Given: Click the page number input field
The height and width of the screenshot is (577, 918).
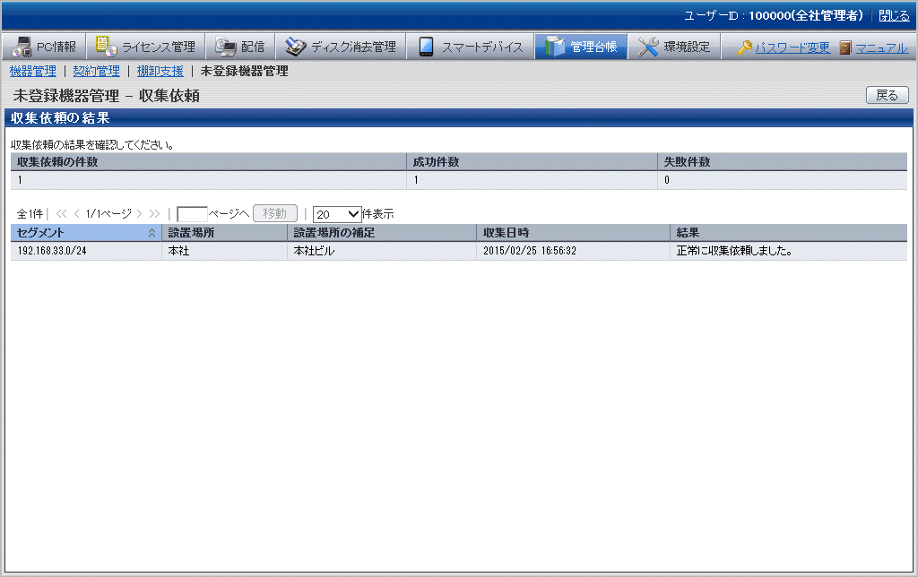Looking at the screenshot, I should point(192,214).
